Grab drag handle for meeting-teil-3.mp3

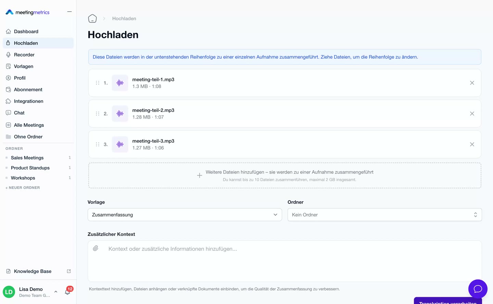98,144
